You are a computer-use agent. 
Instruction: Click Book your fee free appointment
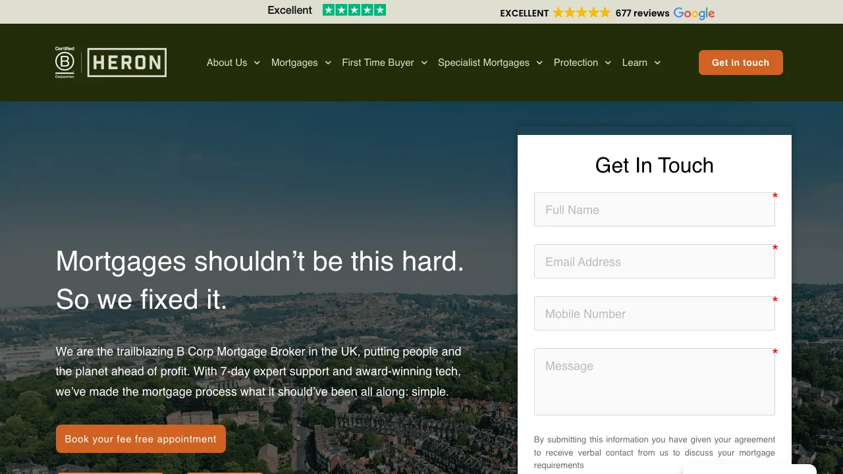[140, 438]
